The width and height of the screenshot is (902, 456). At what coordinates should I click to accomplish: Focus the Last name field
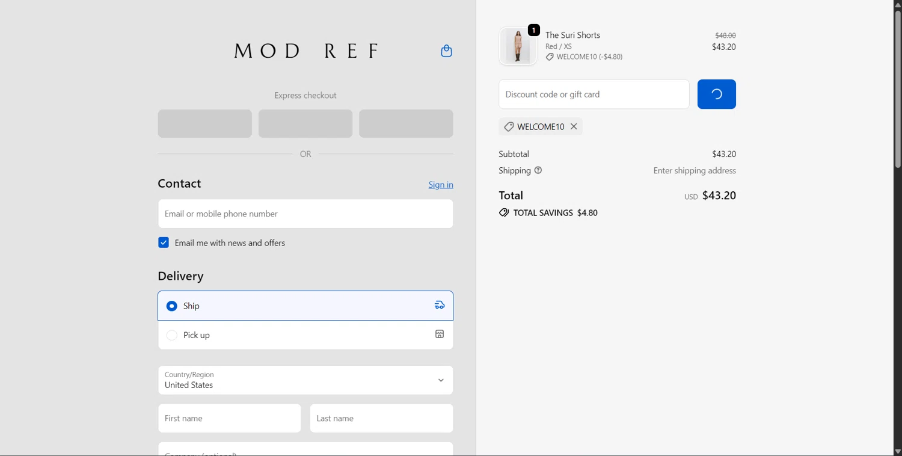click(381, 418)
